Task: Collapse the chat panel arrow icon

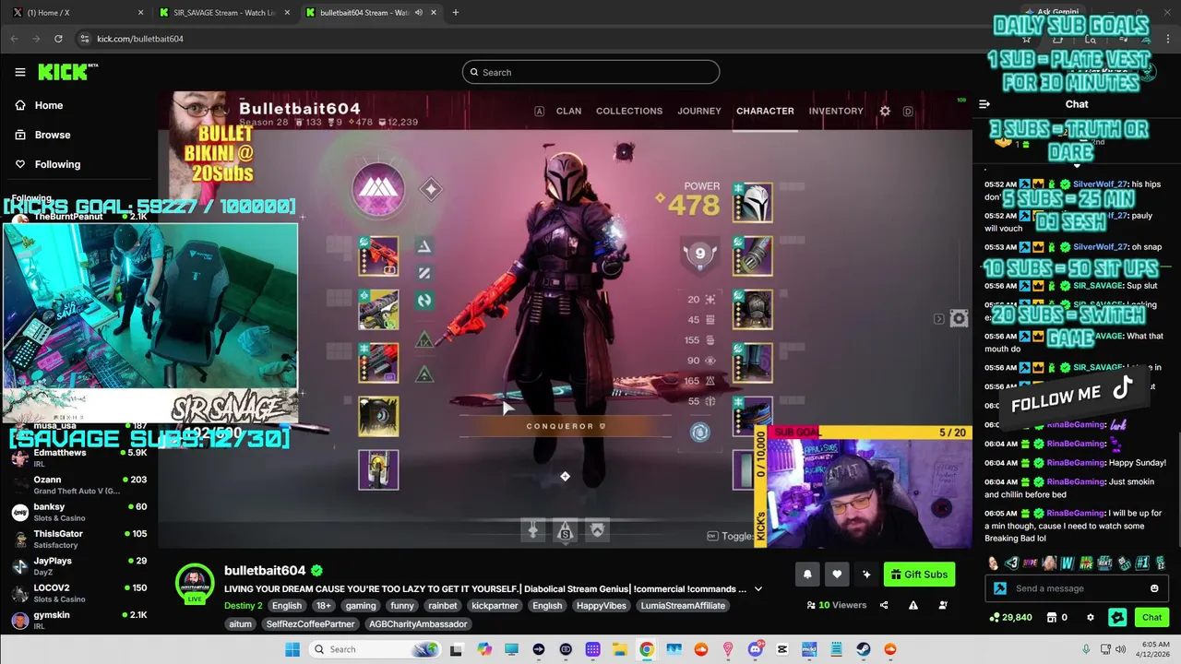Action: pos(984,104)
